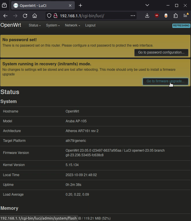This screenshot has width=191, height=221.
Task: Go back to the previous page
Action: click(5, 16)
